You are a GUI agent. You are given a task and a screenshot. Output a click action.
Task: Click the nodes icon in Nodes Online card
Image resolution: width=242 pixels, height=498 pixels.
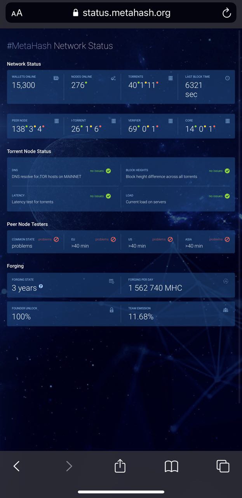point(113,78)
